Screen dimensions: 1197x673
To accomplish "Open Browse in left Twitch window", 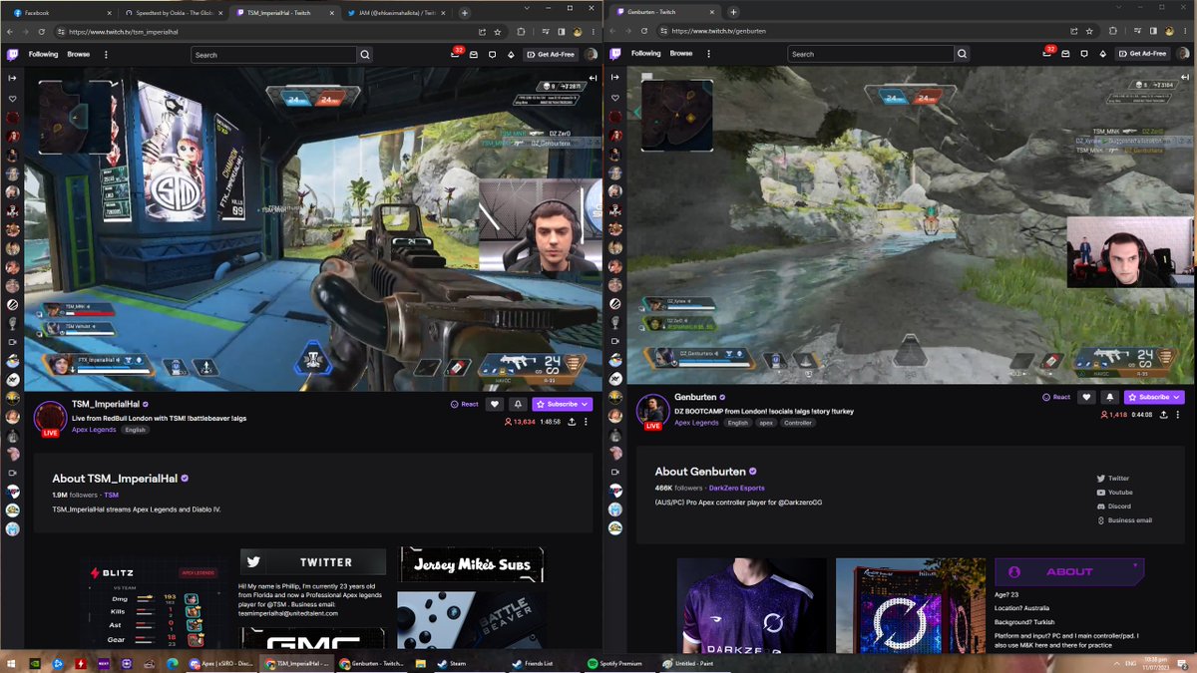I will tap(79, 54).
